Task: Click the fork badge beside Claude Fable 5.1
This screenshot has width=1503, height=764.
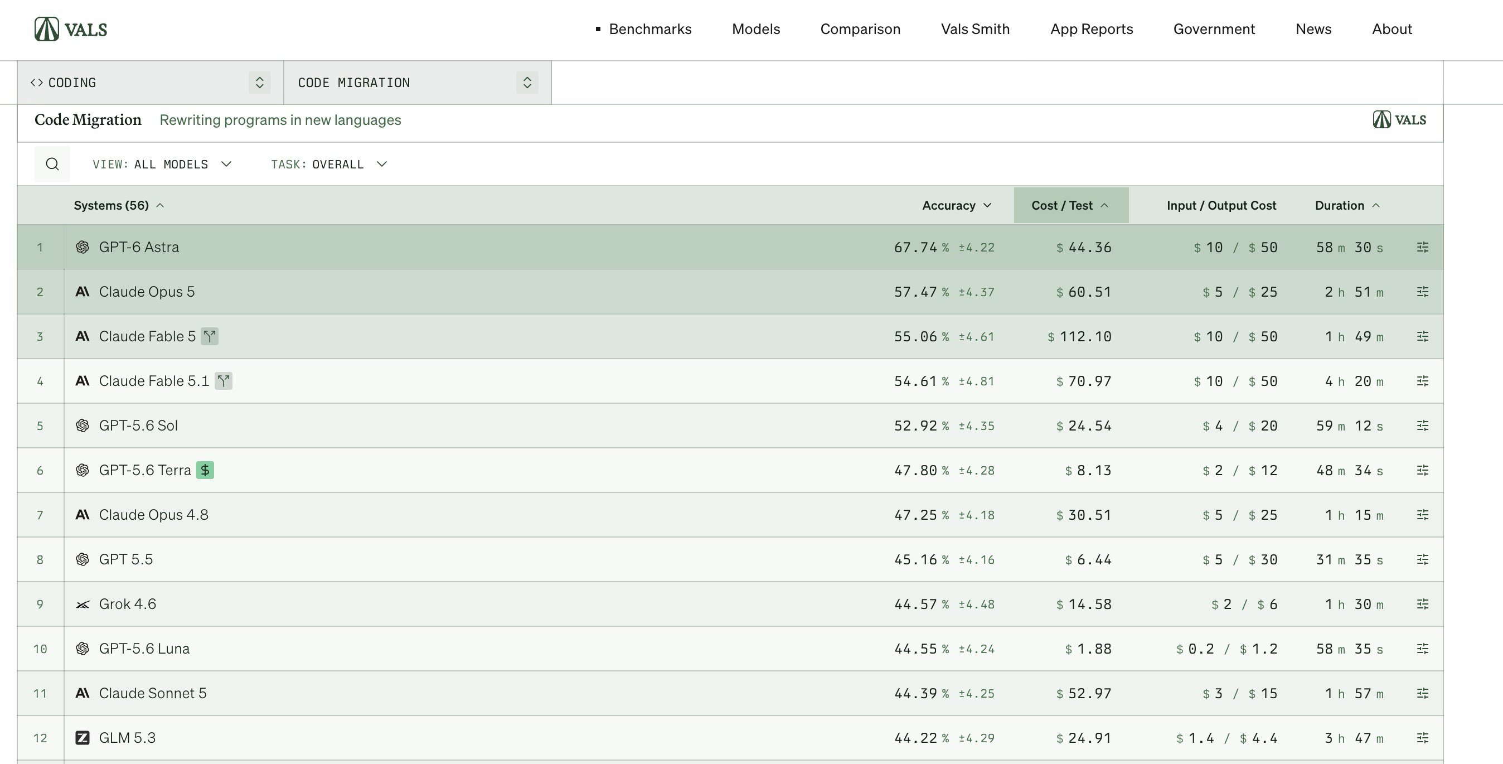Action: point(224,381)
